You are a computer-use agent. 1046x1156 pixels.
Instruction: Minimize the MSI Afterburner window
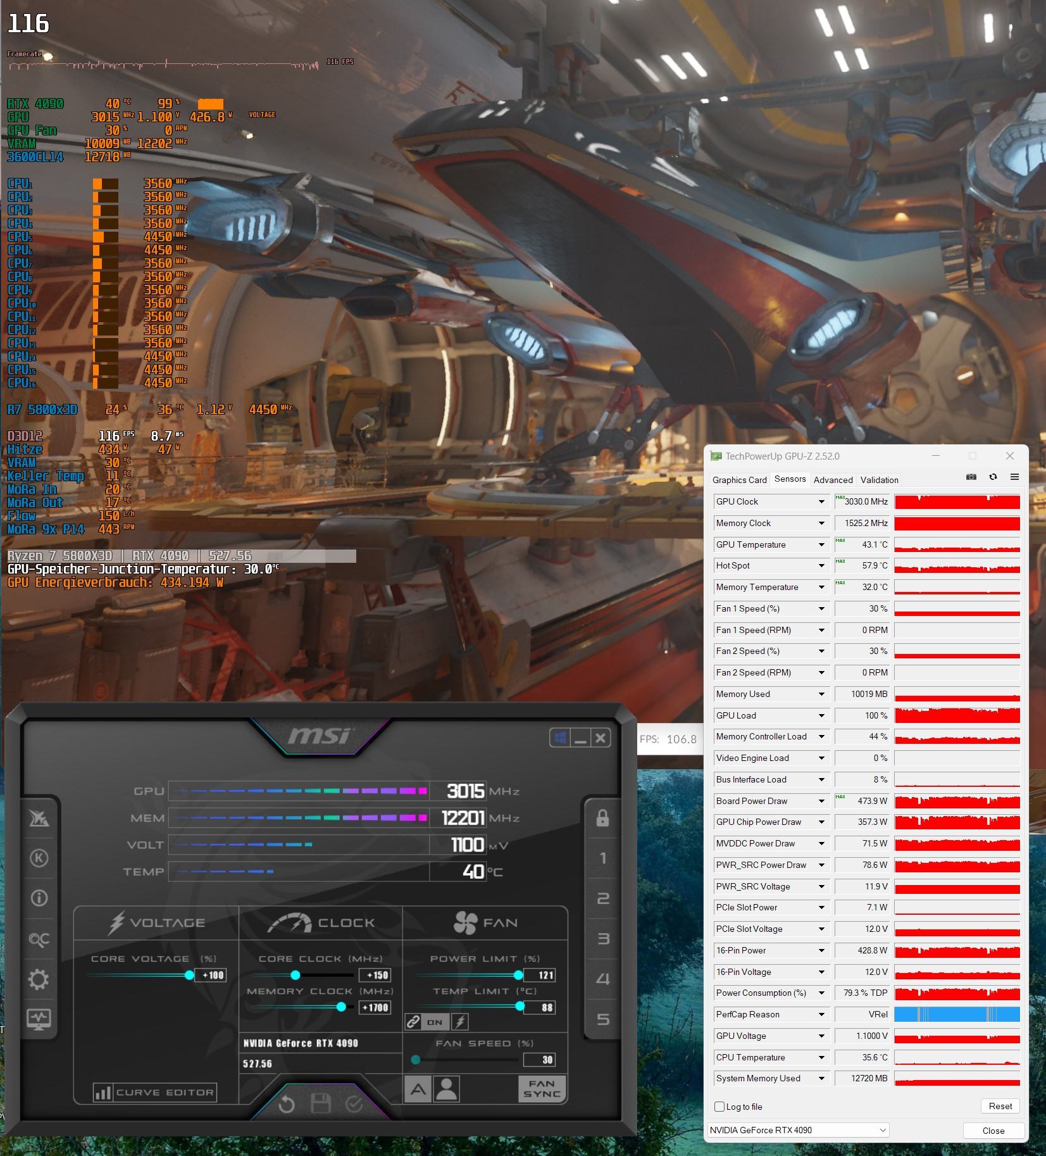point(580,738)
